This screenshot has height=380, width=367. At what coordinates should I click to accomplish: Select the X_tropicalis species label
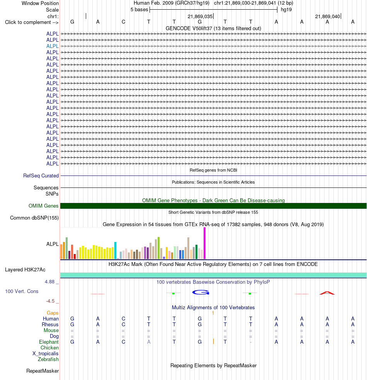point(46,354)
